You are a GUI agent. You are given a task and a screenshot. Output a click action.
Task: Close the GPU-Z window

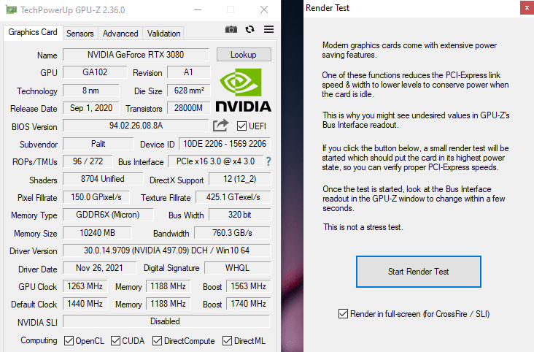tap(264, 9)
